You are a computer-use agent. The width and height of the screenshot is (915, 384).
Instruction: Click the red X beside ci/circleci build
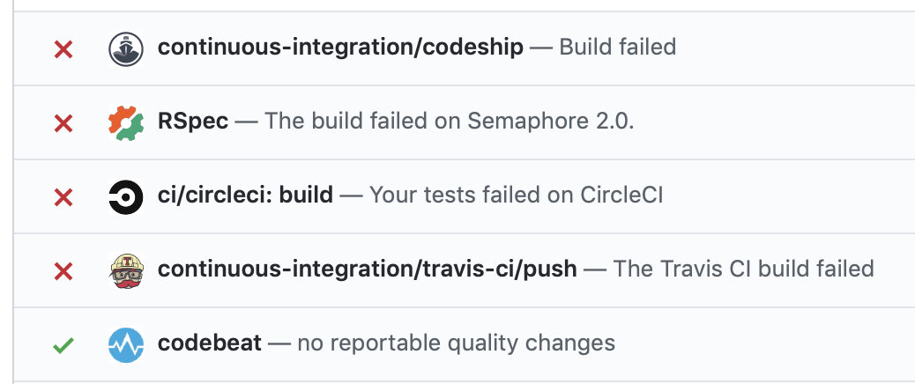(63, 197)
